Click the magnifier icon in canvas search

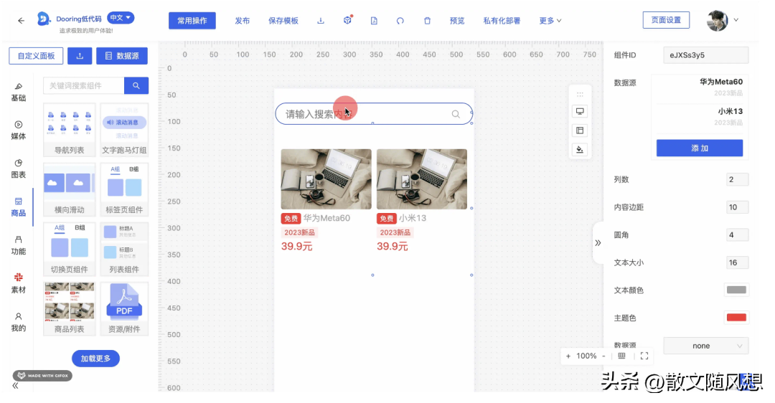point(456,115)
